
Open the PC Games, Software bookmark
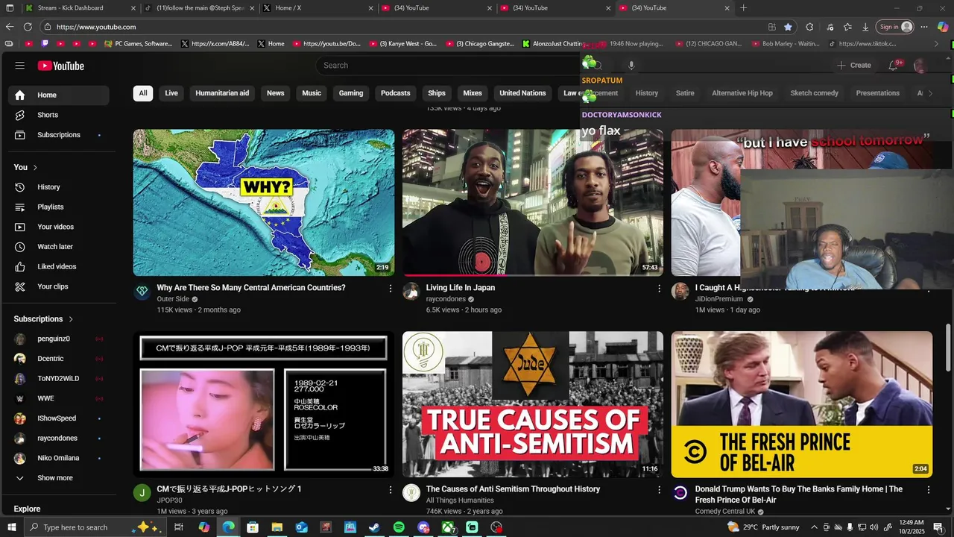[x=139, y=44]
